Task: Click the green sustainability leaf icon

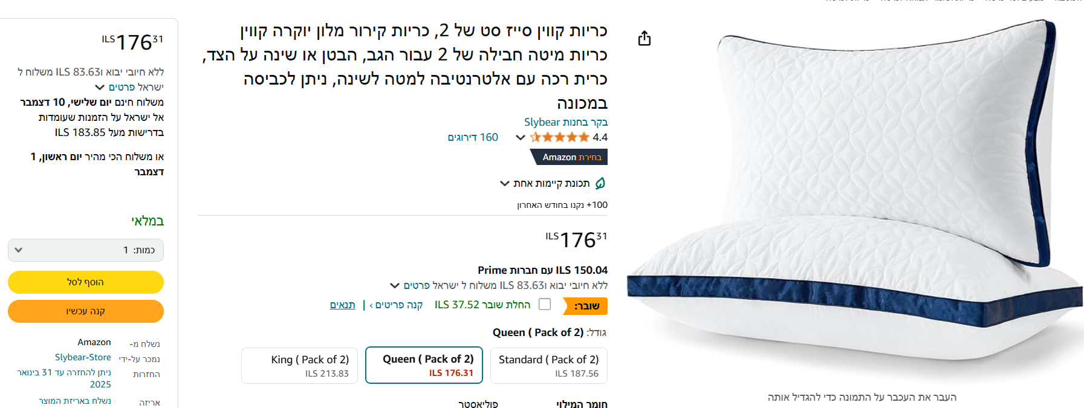Action: click(x=600, y=183)
